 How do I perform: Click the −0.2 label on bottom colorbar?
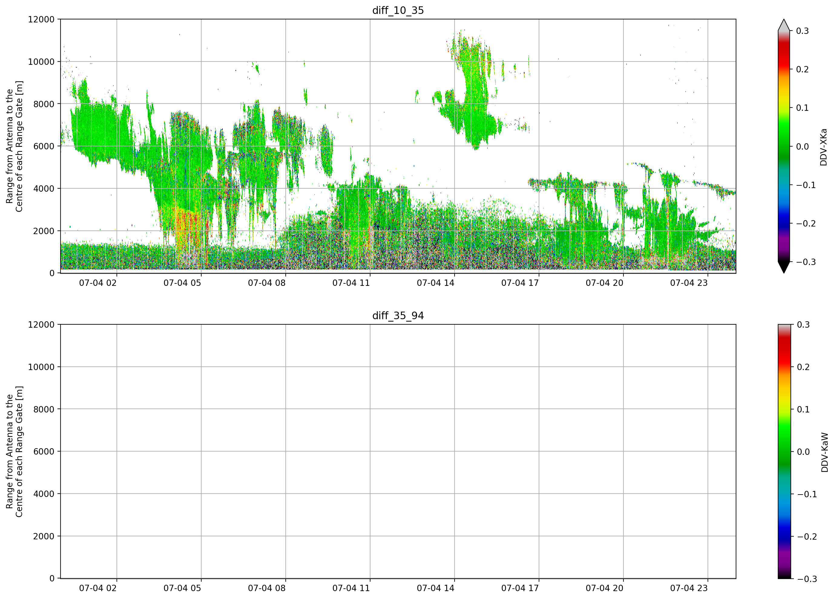click(x=807, y=537)
